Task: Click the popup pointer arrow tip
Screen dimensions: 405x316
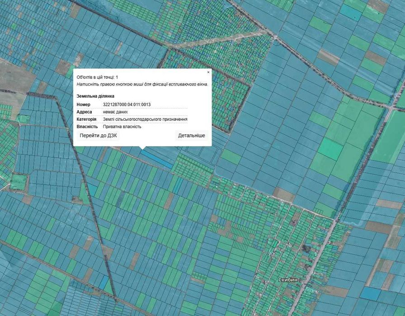Action: coord(142,149)
